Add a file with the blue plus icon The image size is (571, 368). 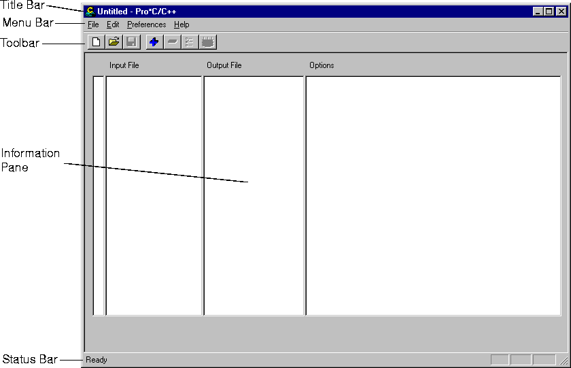154,42
